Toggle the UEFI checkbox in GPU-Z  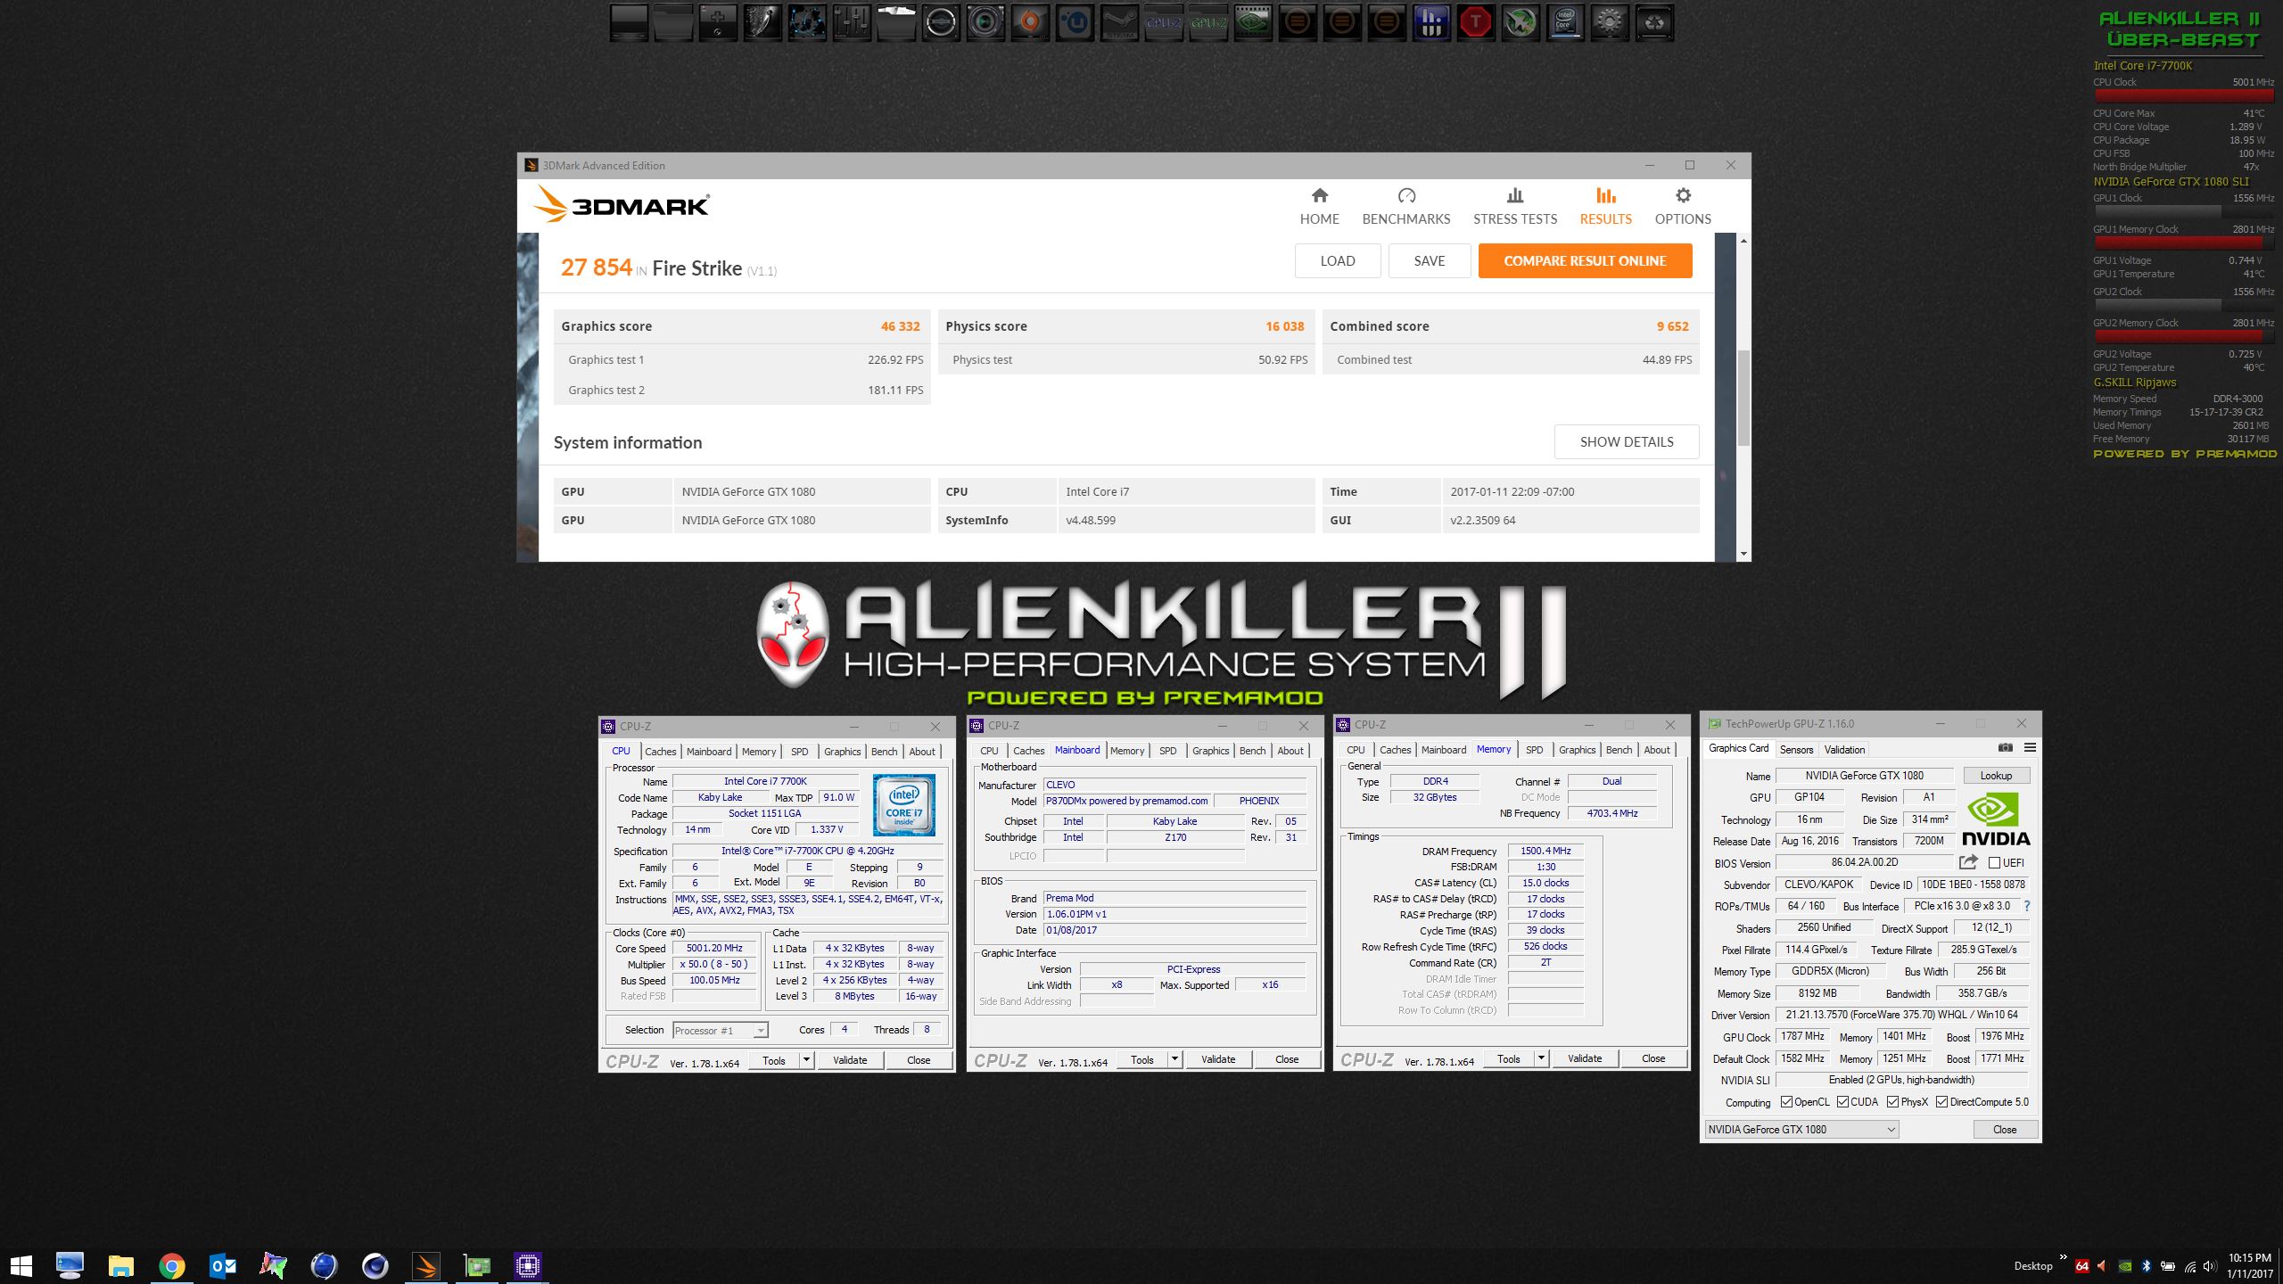[1994, 863]
